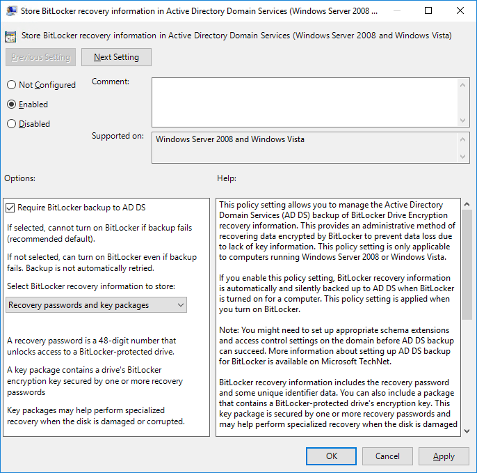
Task: Click Help paragraph starting 'Note: You might need'
Action: [x=336, y=346]
